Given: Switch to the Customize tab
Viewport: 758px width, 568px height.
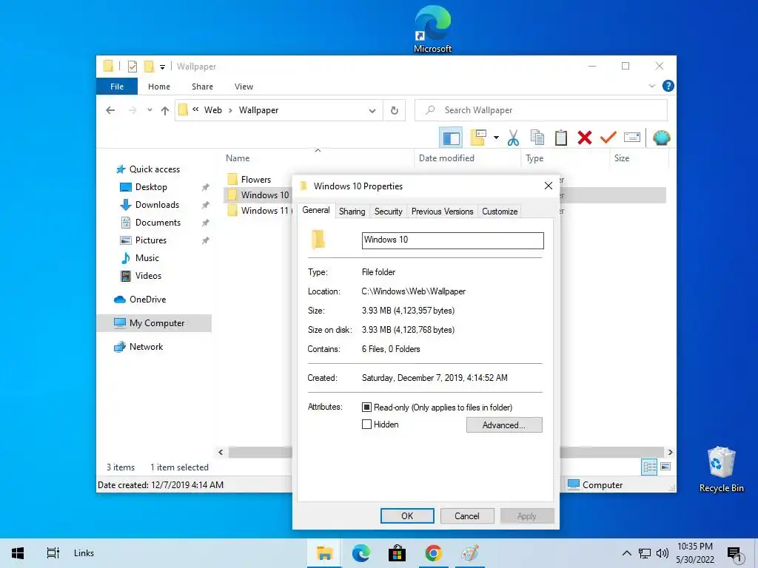Looking at the screenshot, I should pos(500,212).
